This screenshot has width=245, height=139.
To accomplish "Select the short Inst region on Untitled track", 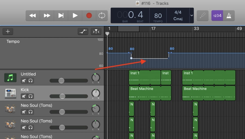I will click(x=166, y=77).
